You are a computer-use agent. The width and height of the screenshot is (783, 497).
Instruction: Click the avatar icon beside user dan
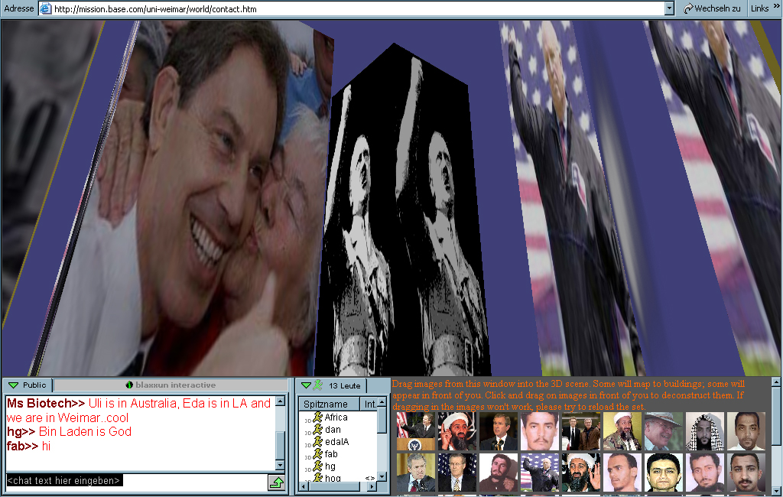click(317, 430)
